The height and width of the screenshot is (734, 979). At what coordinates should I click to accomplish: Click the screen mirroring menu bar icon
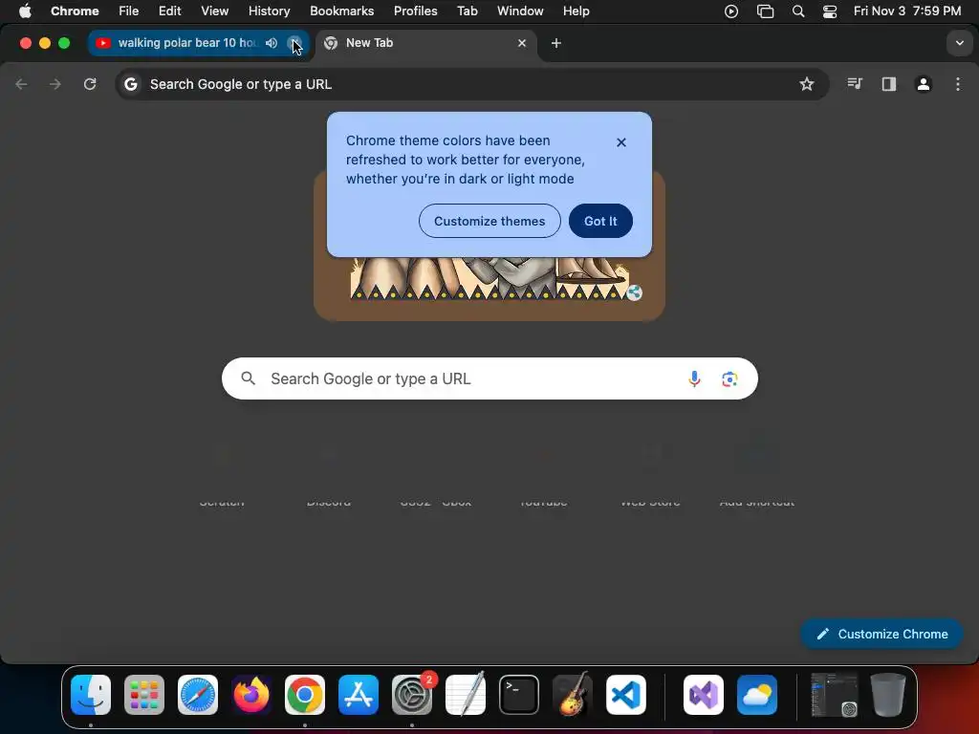[765, 11]
